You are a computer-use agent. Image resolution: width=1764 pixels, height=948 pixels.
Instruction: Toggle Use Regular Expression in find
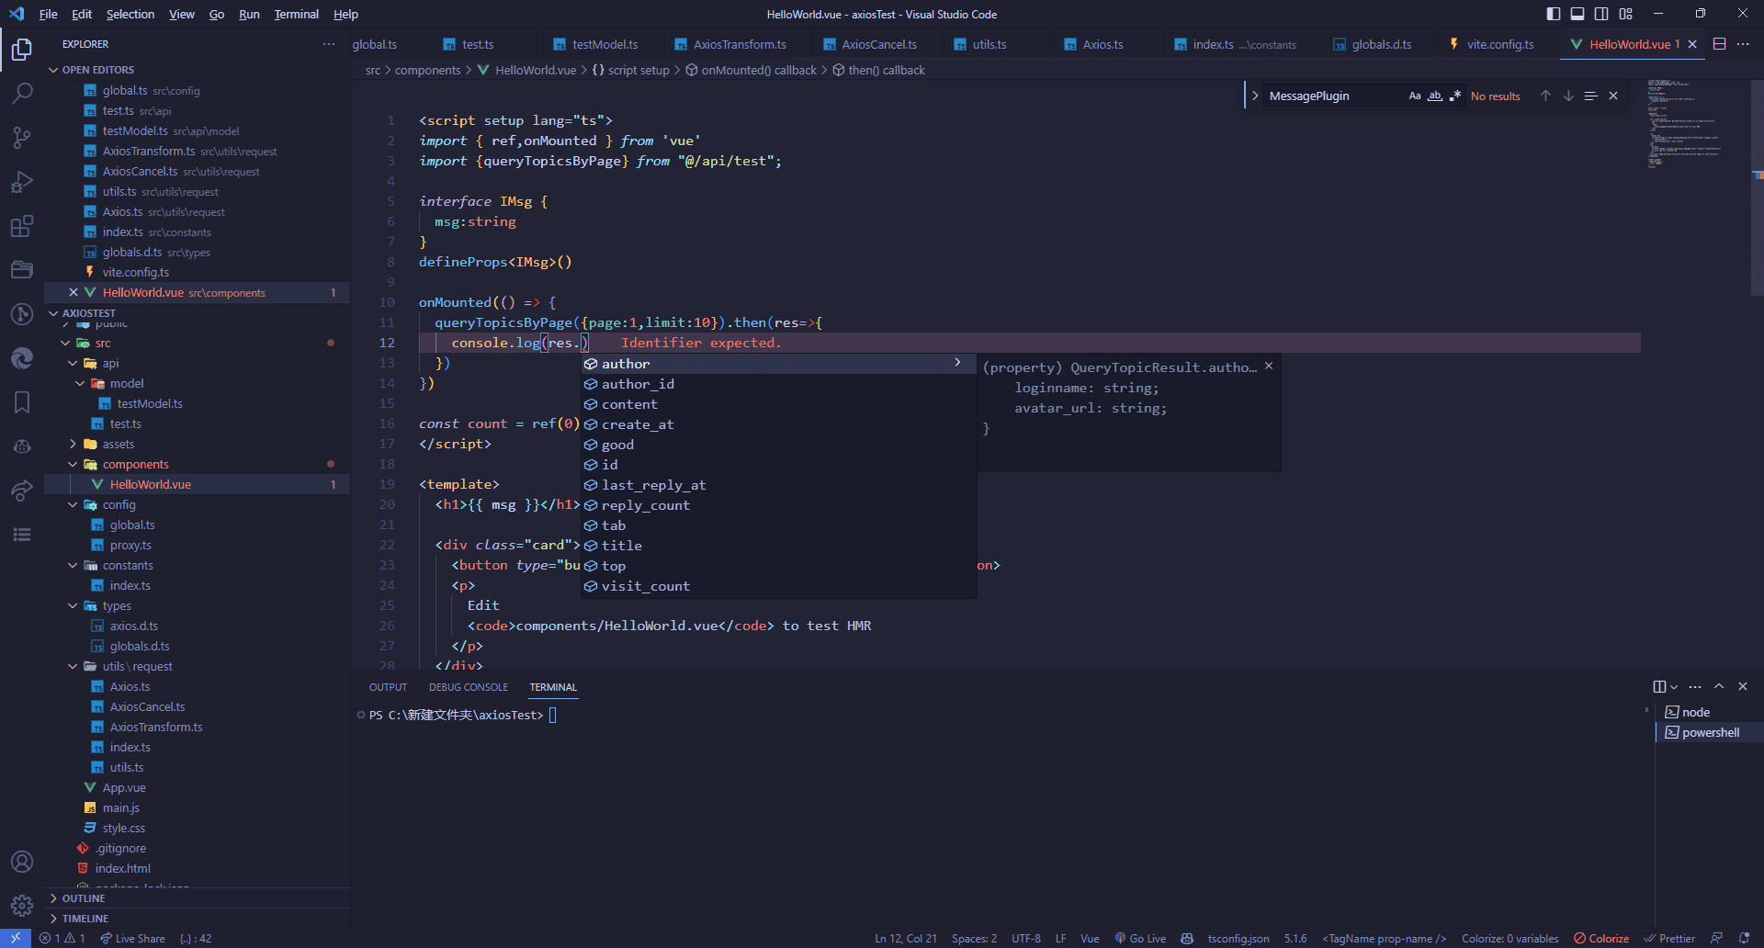1455,96
